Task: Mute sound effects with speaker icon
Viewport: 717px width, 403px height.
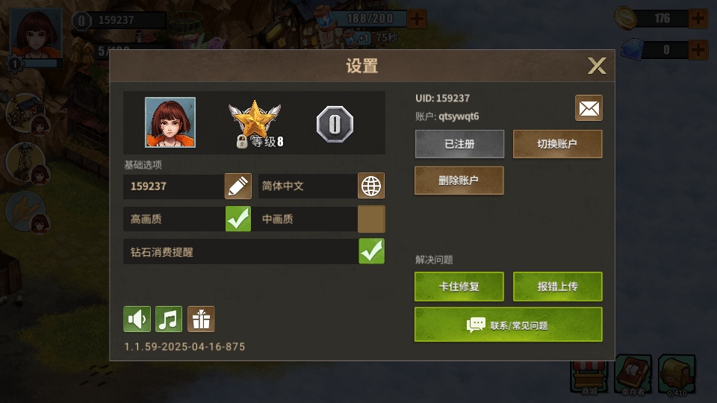Action: (137, 319)
